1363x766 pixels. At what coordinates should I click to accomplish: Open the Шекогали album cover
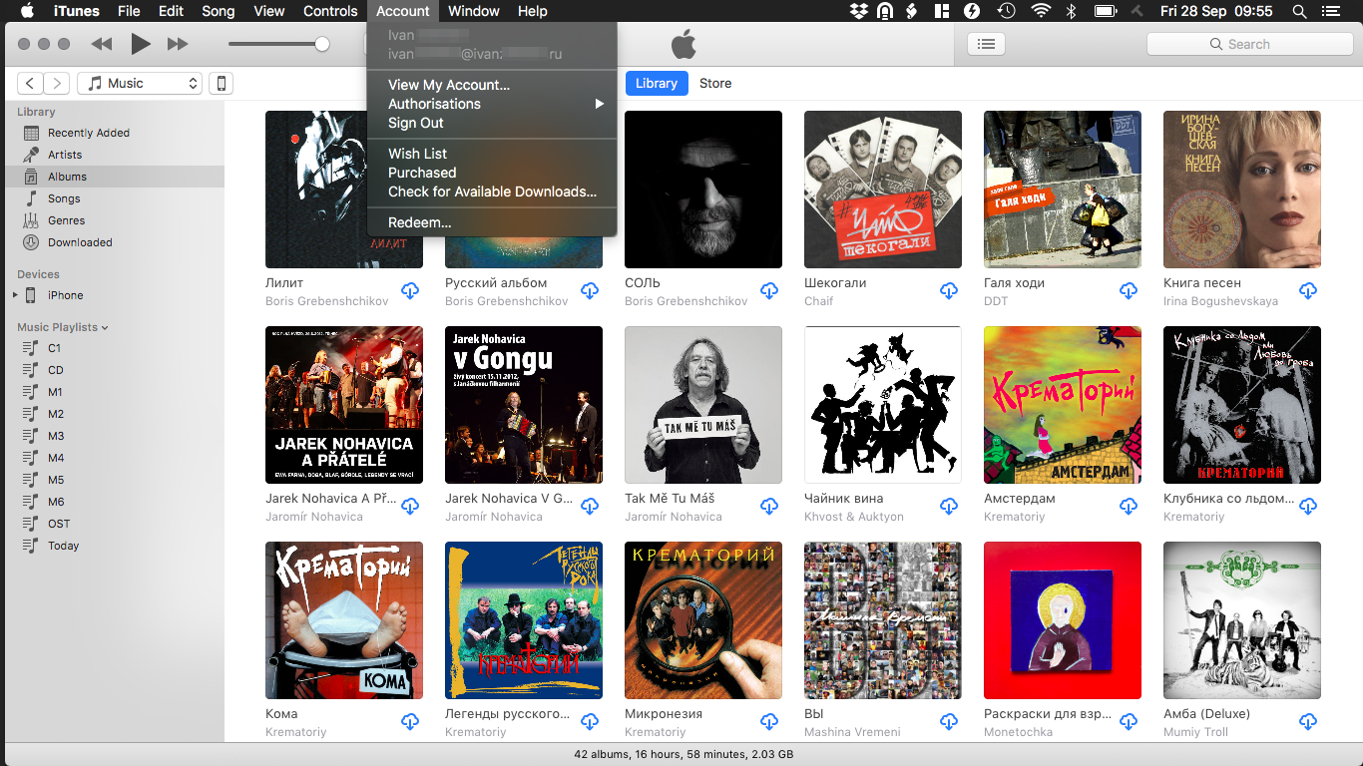pyautogui.click(x=883, y=190)
